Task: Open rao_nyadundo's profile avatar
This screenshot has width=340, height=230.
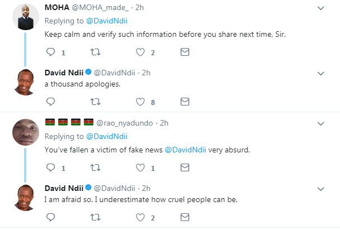Action: pyautogui.click(x=26, y=132)
